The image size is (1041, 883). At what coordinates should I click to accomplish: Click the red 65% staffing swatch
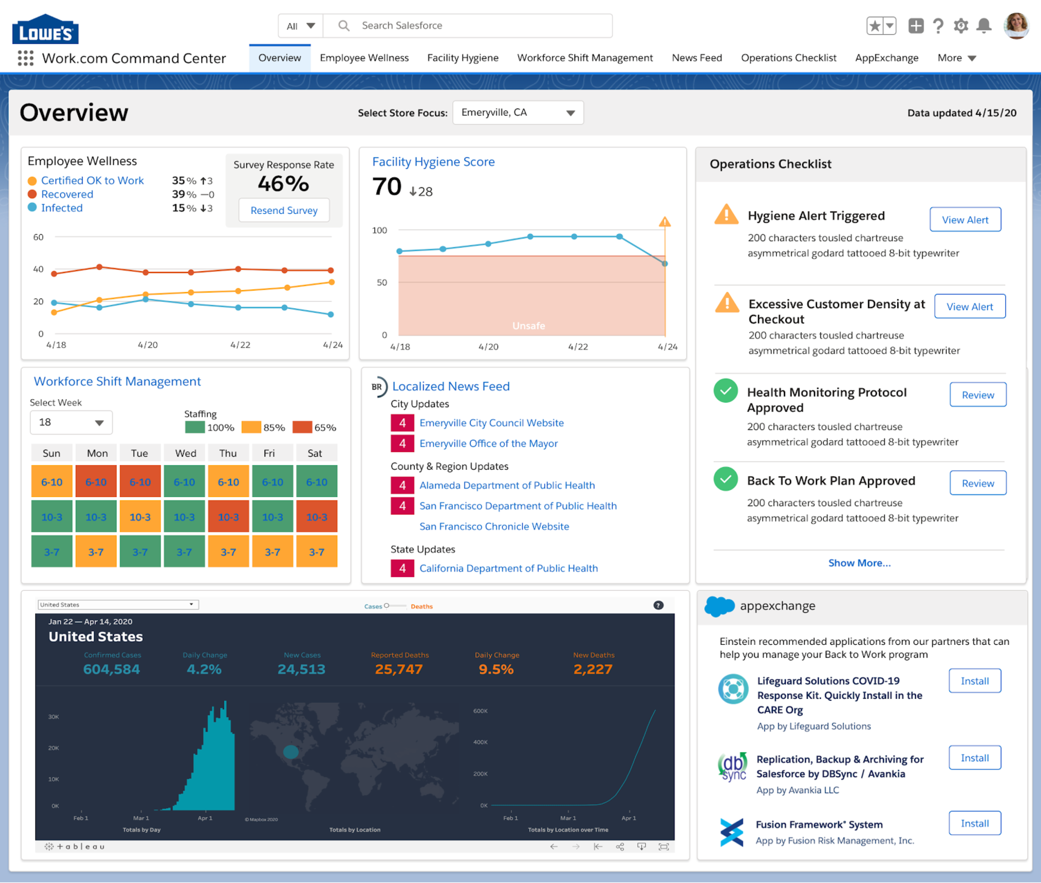[302, 427]
